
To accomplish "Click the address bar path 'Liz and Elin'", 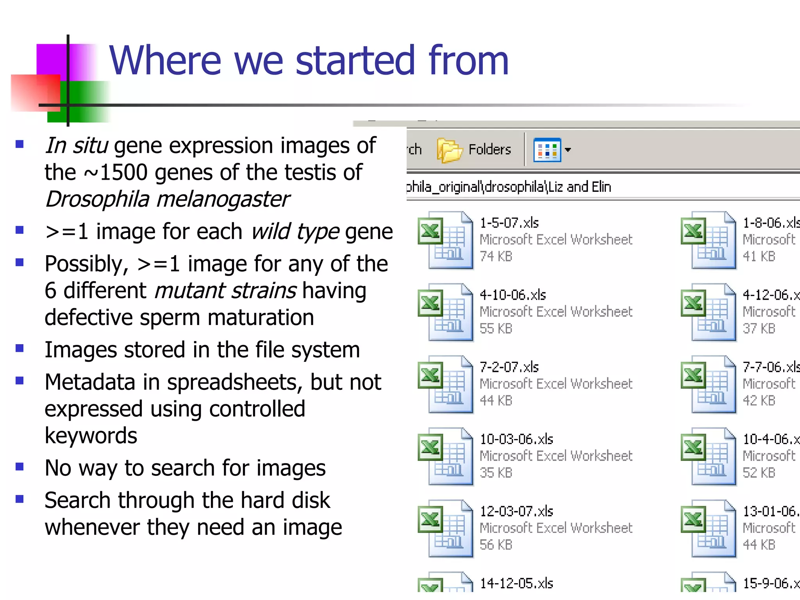I will click(x=580, y=187).
